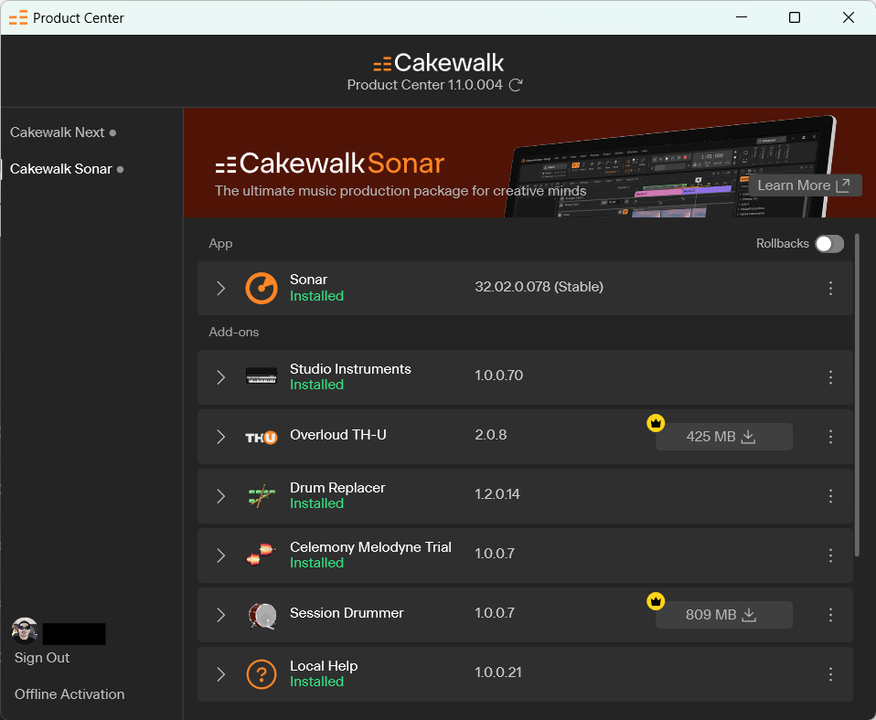Screen dimensions: 876x720
Task: Select Cakewalk Sonar in the sidebar
Action: coord(61,169)
